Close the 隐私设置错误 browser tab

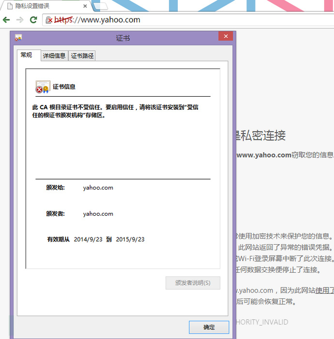click(85, 6)
